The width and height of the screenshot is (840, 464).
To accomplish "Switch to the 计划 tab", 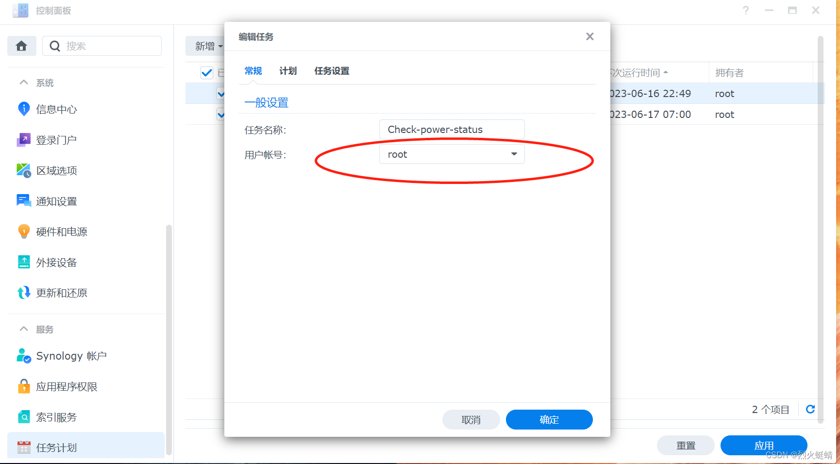I will click(288, 71).
